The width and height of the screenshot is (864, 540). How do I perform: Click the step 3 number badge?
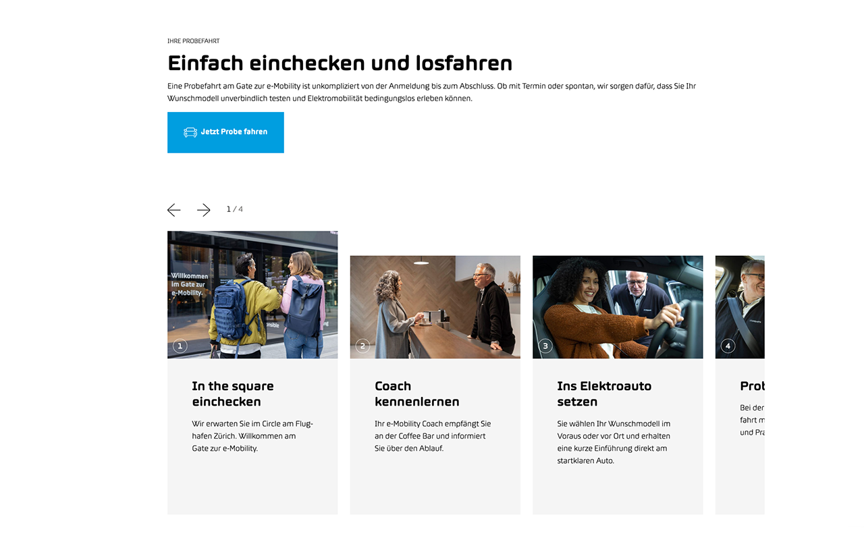(x=545, y=346)
